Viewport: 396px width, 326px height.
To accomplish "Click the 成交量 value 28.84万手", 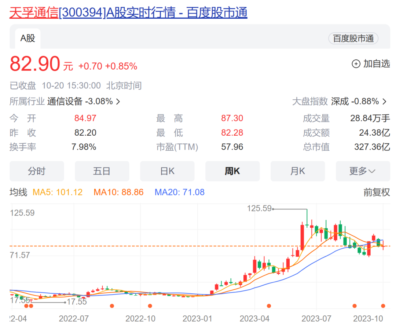I will click(x=370, y=118).
